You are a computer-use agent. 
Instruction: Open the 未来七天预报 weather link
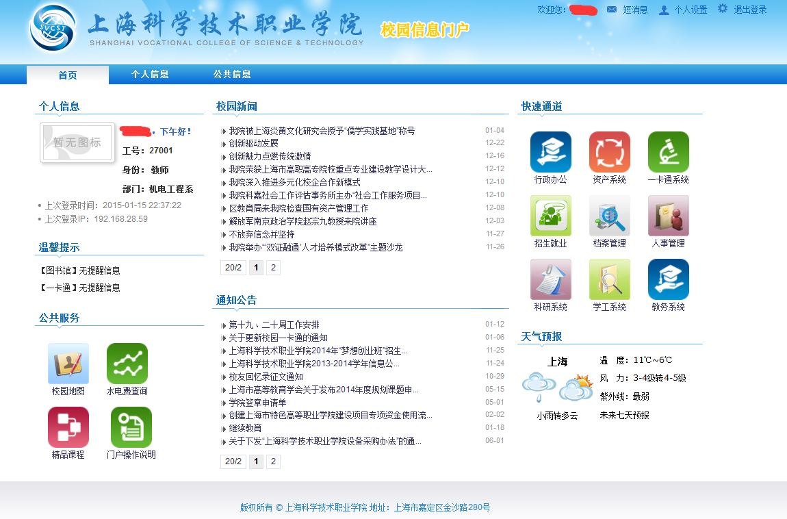[624, 415]
